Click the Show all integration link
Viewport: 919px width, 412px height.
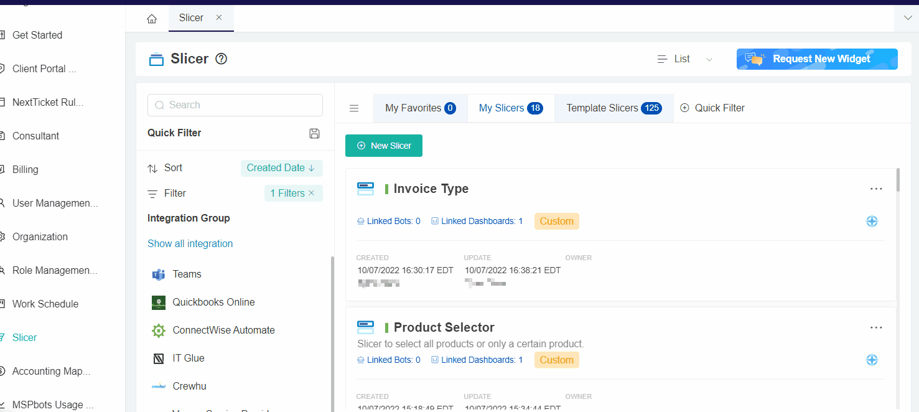pos(190,244)
